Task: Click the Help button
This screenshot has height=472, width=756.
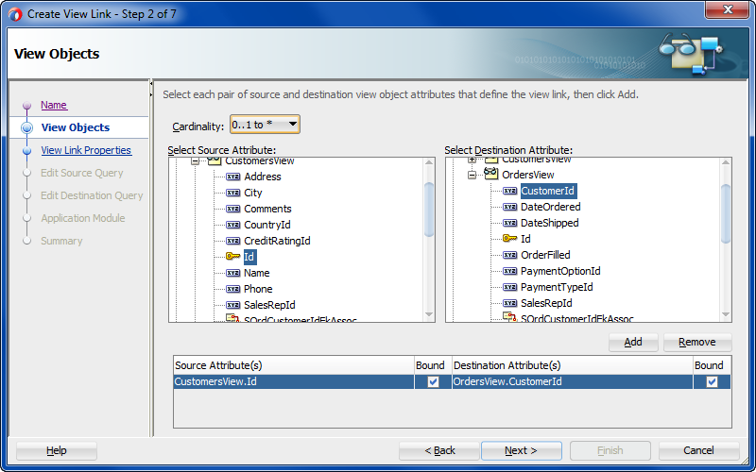Action: pyautogui.click(x=57, y=451)
